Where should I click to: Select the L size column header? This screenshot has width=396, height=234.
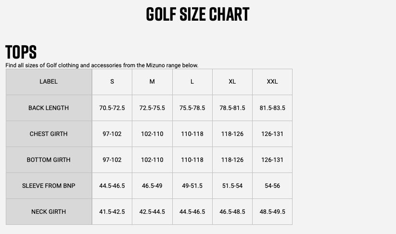192,82
